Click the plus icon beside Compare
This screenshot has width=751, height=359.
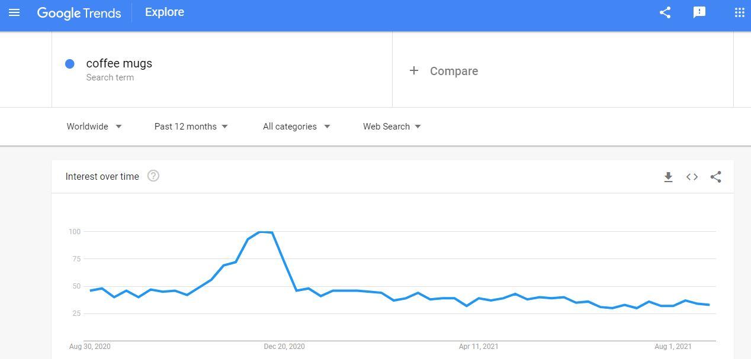[414, 71]
